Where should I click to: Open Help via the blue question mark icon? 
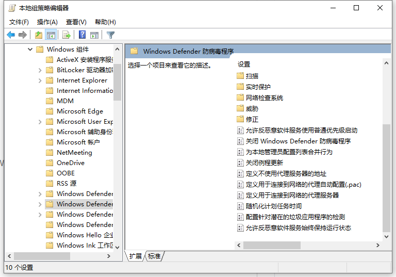[82, 35]
